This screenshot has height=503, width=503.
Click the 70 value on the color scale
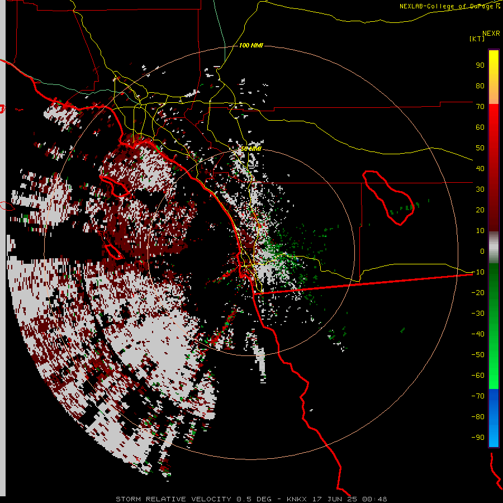pos(480,107)
